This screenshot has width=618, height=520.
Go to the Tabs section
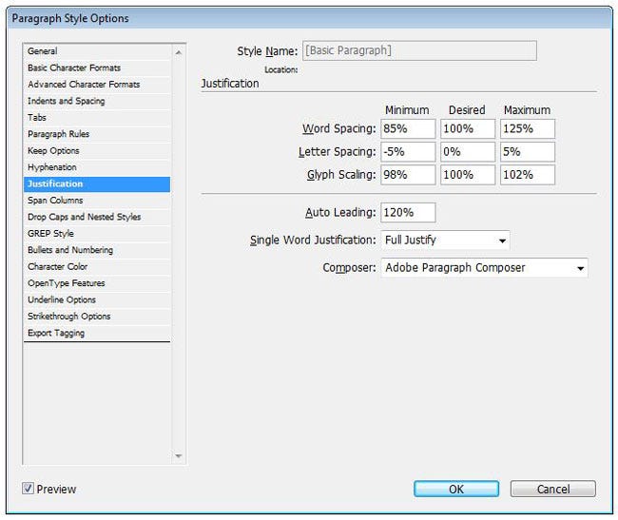click(x=97, y=117)
